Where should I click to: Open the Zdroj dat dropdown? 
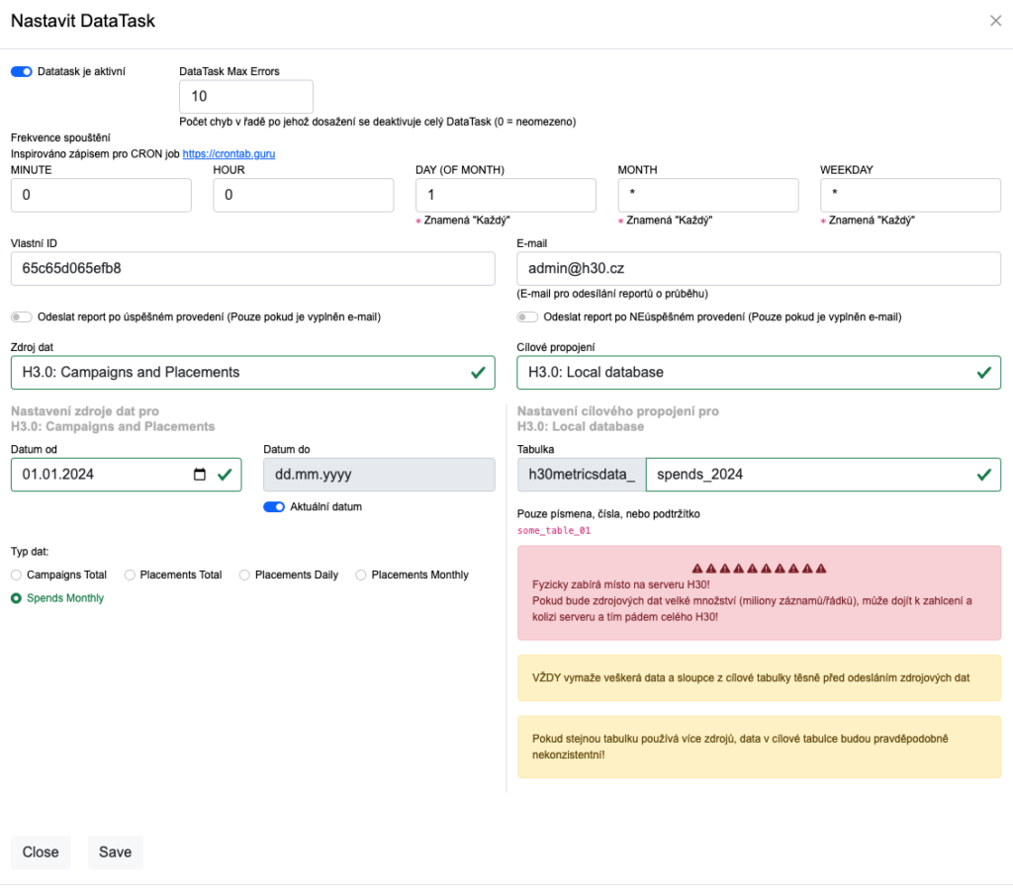252,373
